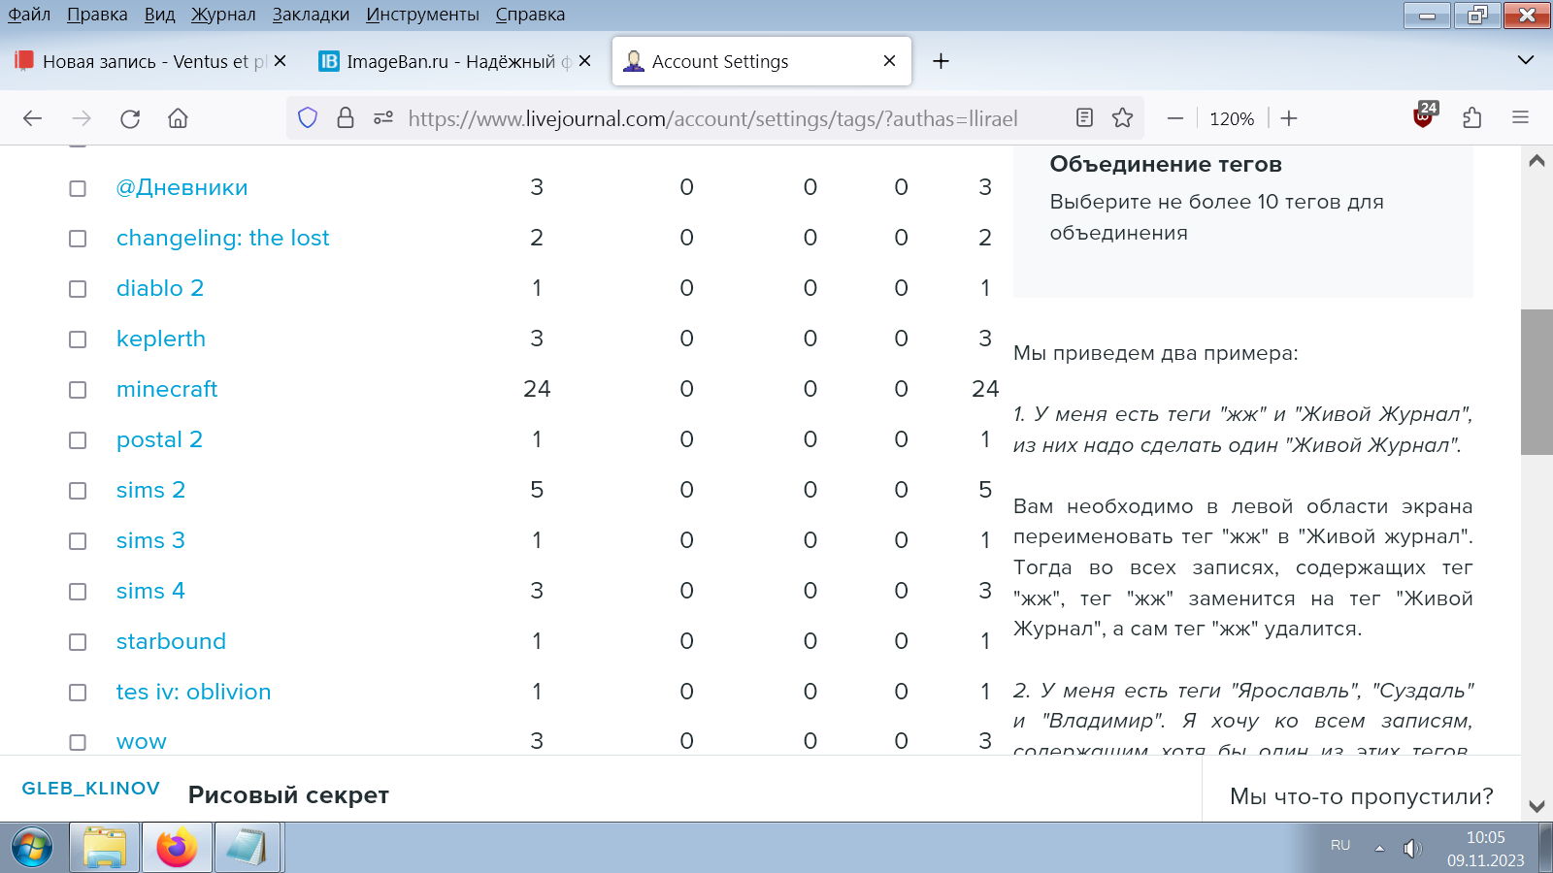This screenshot has width=1553, height=873.
Task: Open site permissions icon in address bar
Action: click(383, 118)
